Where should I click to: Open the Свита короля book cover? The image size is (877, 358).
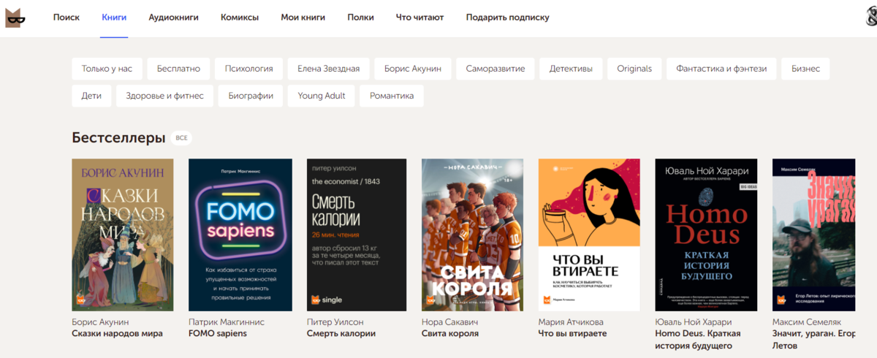coord(472,235)
